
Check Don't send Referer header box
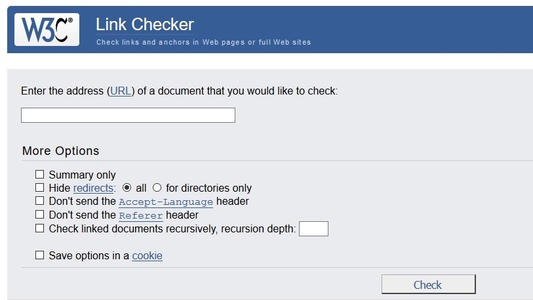pos(40,215)
